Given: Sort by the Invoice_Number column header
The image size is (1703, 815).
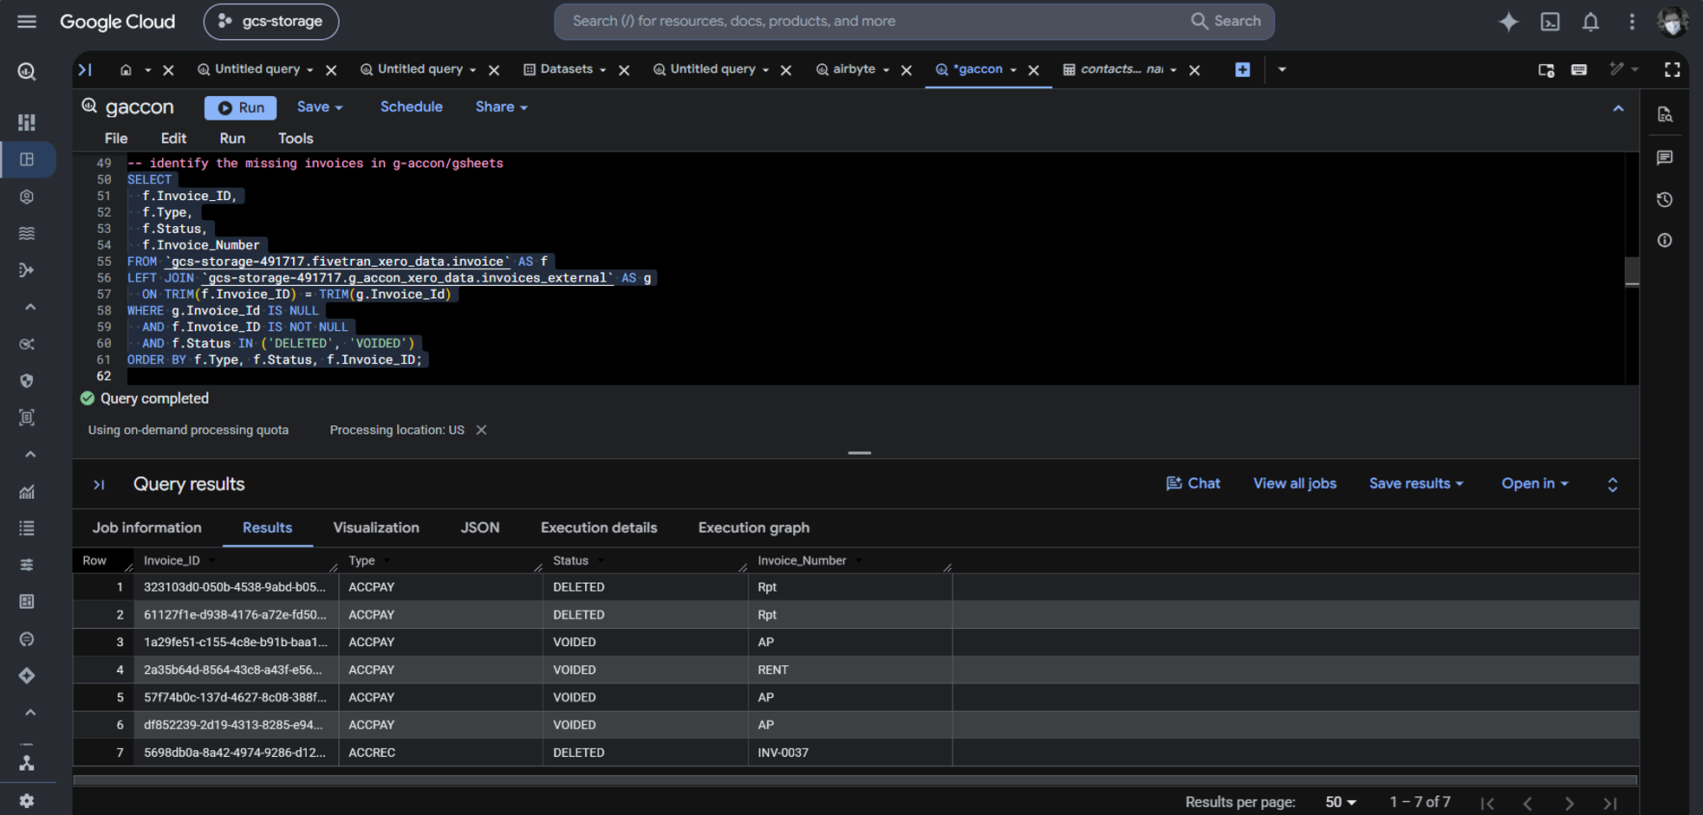Looking at the screenshot, I should pyautogui.click(x=802, y=560).
